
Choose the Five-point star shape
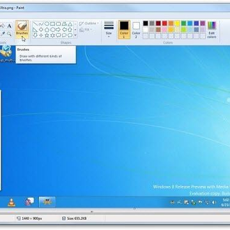pos(47,35)
